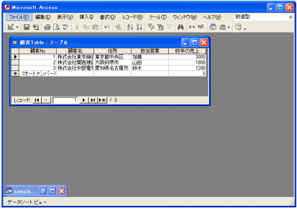The image size is (297, 209).
Task: Select the 顧客No column header
Action: pos(37,51)
